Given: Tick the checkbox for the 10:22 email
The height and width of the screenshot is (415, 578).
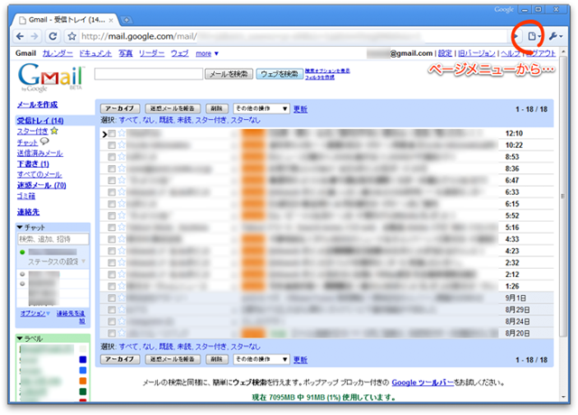Looking at the screenshot, I should pos(112,145).
